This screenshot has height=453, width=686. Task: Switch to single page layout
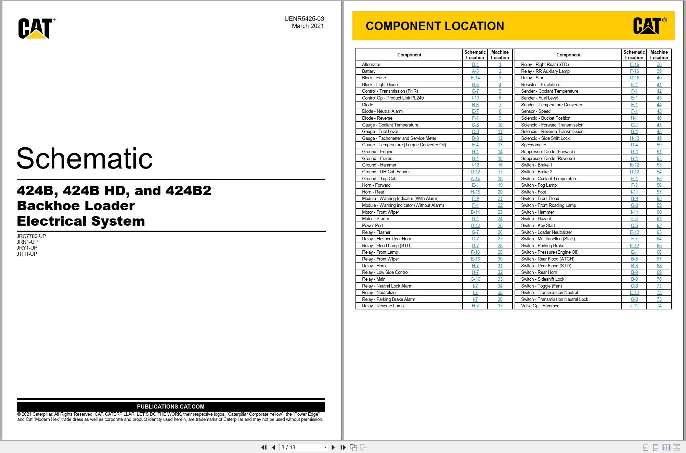[646, 447]
